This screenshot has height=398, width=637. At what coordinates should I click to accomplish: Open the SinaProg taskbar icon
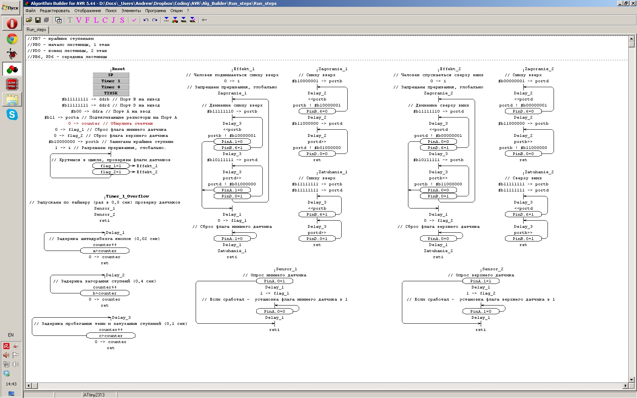tap(12, 84)
